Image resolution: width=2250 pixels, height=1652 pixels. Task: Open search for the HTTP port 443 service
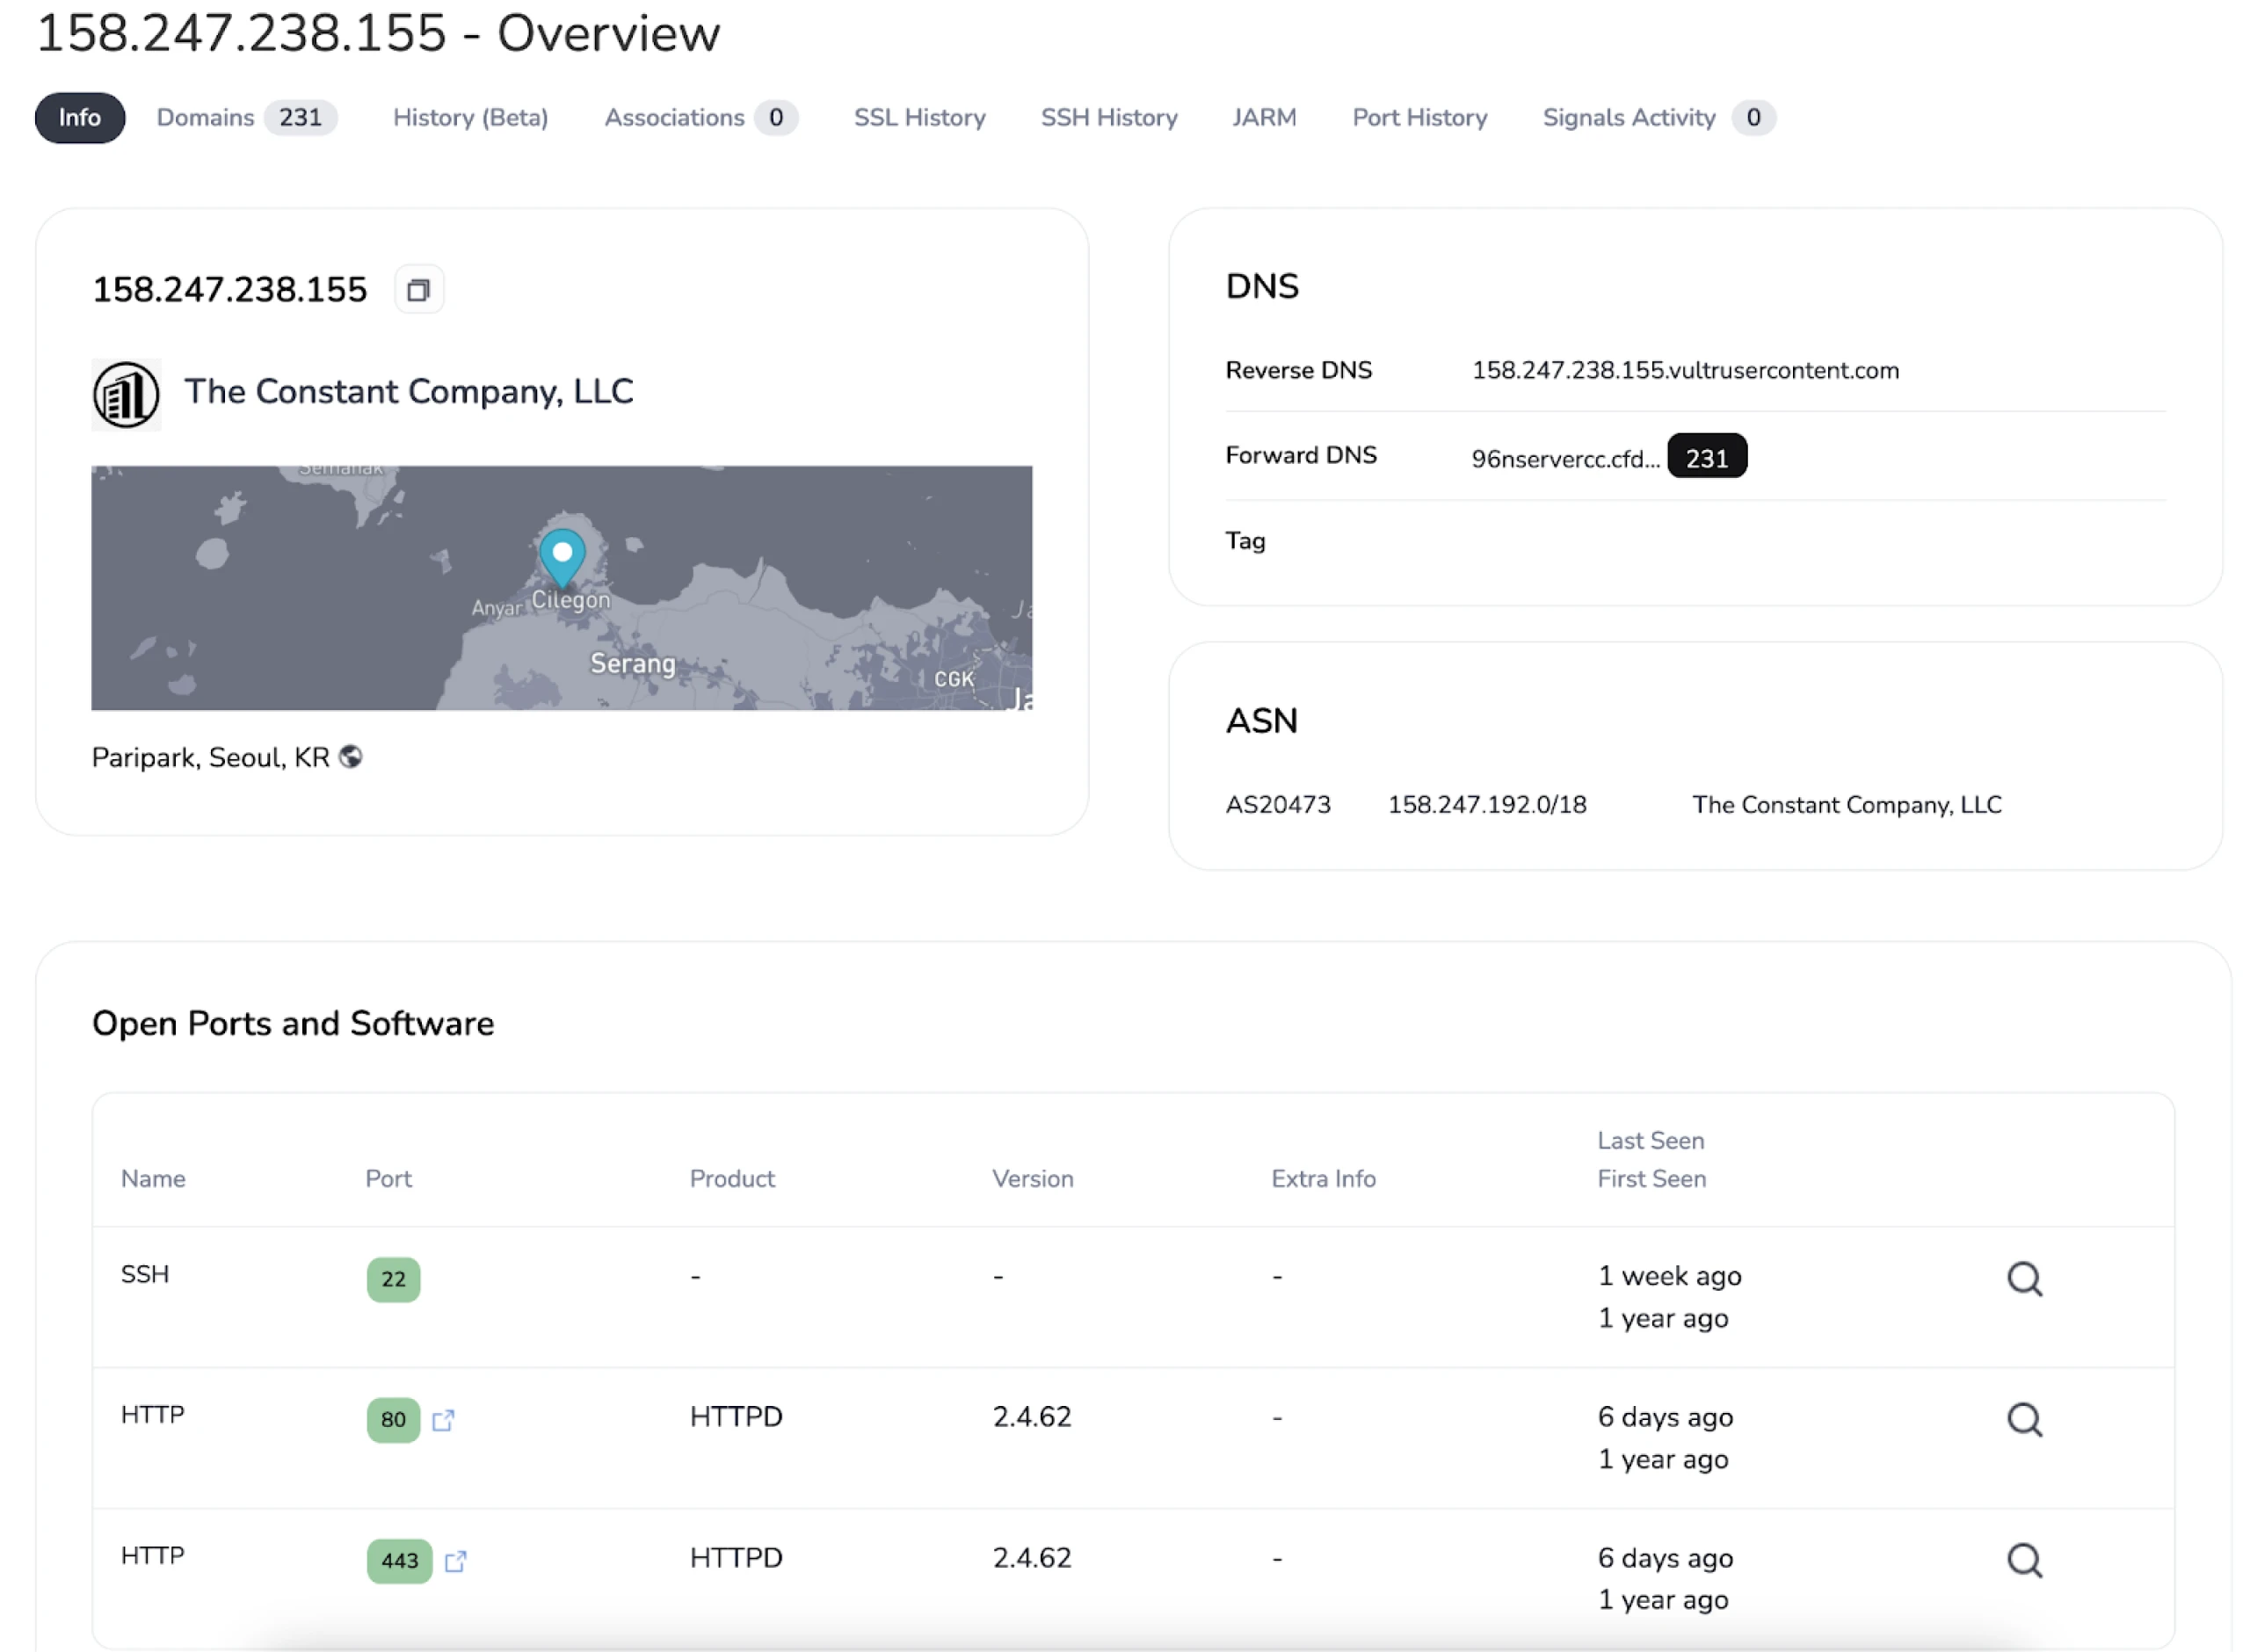coord(2024,1559)
